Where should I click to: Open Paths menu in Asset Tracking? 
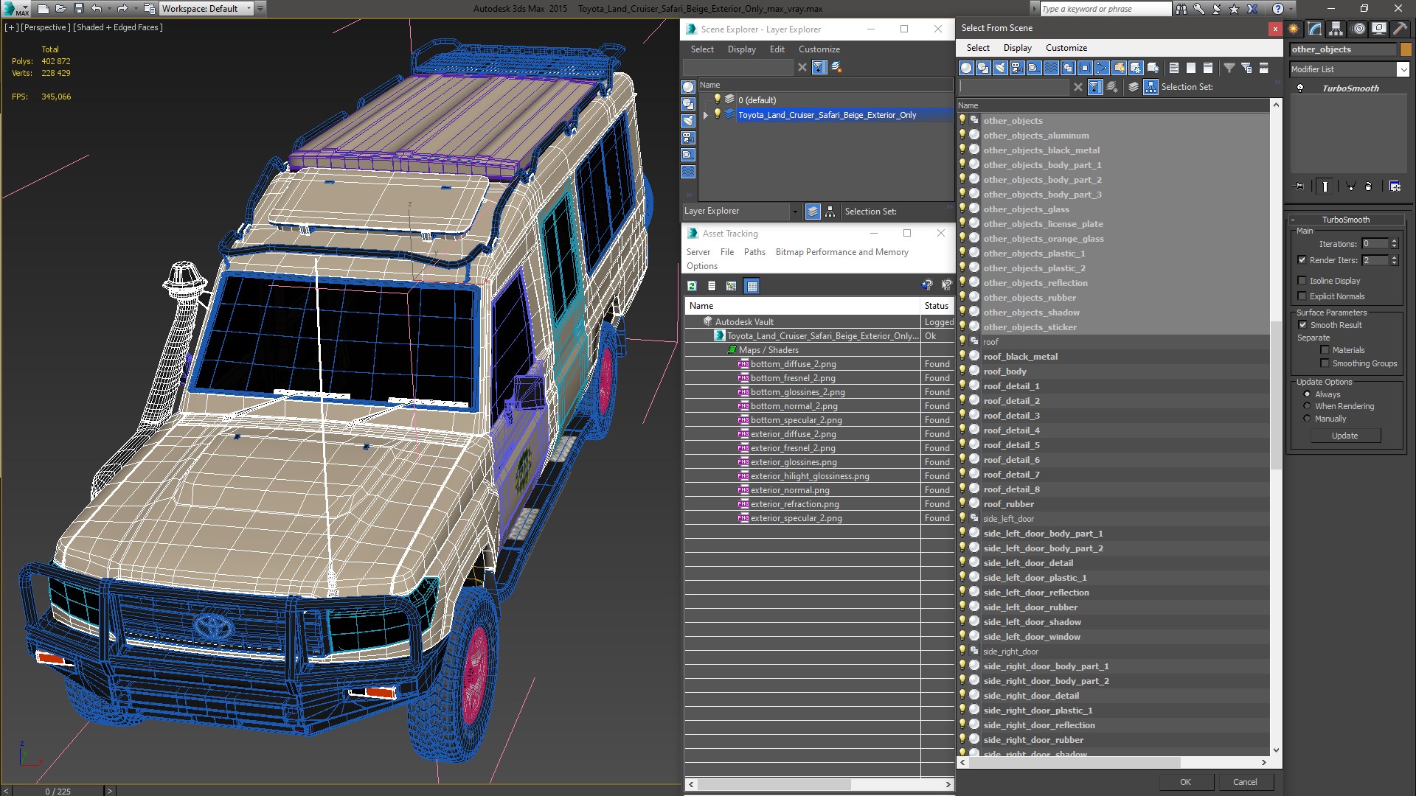[x=754, y=252]
